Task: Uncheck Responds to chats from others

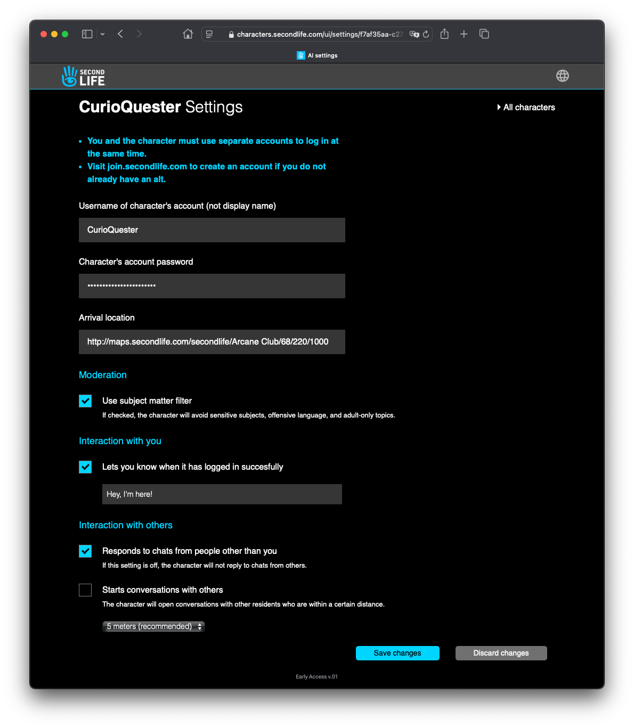Action: tap(85, 551)
